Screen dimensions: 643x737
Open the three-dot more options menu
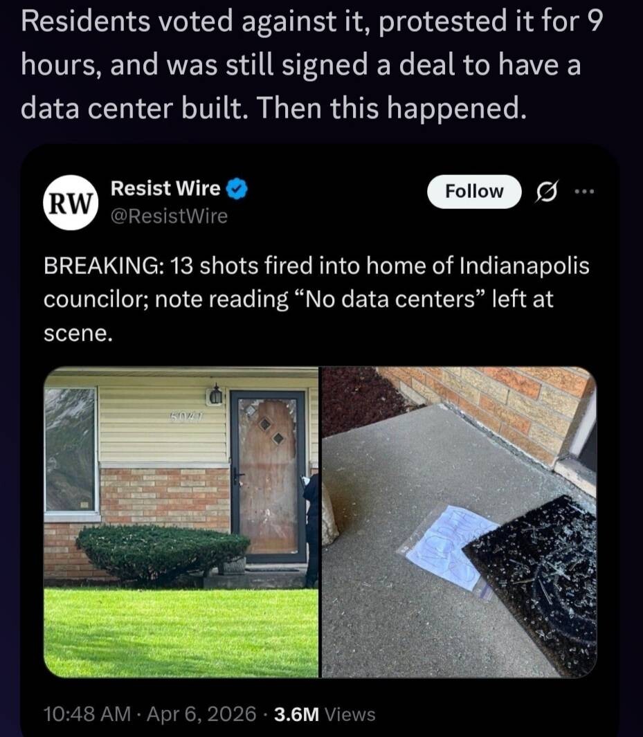click(584, 191)
